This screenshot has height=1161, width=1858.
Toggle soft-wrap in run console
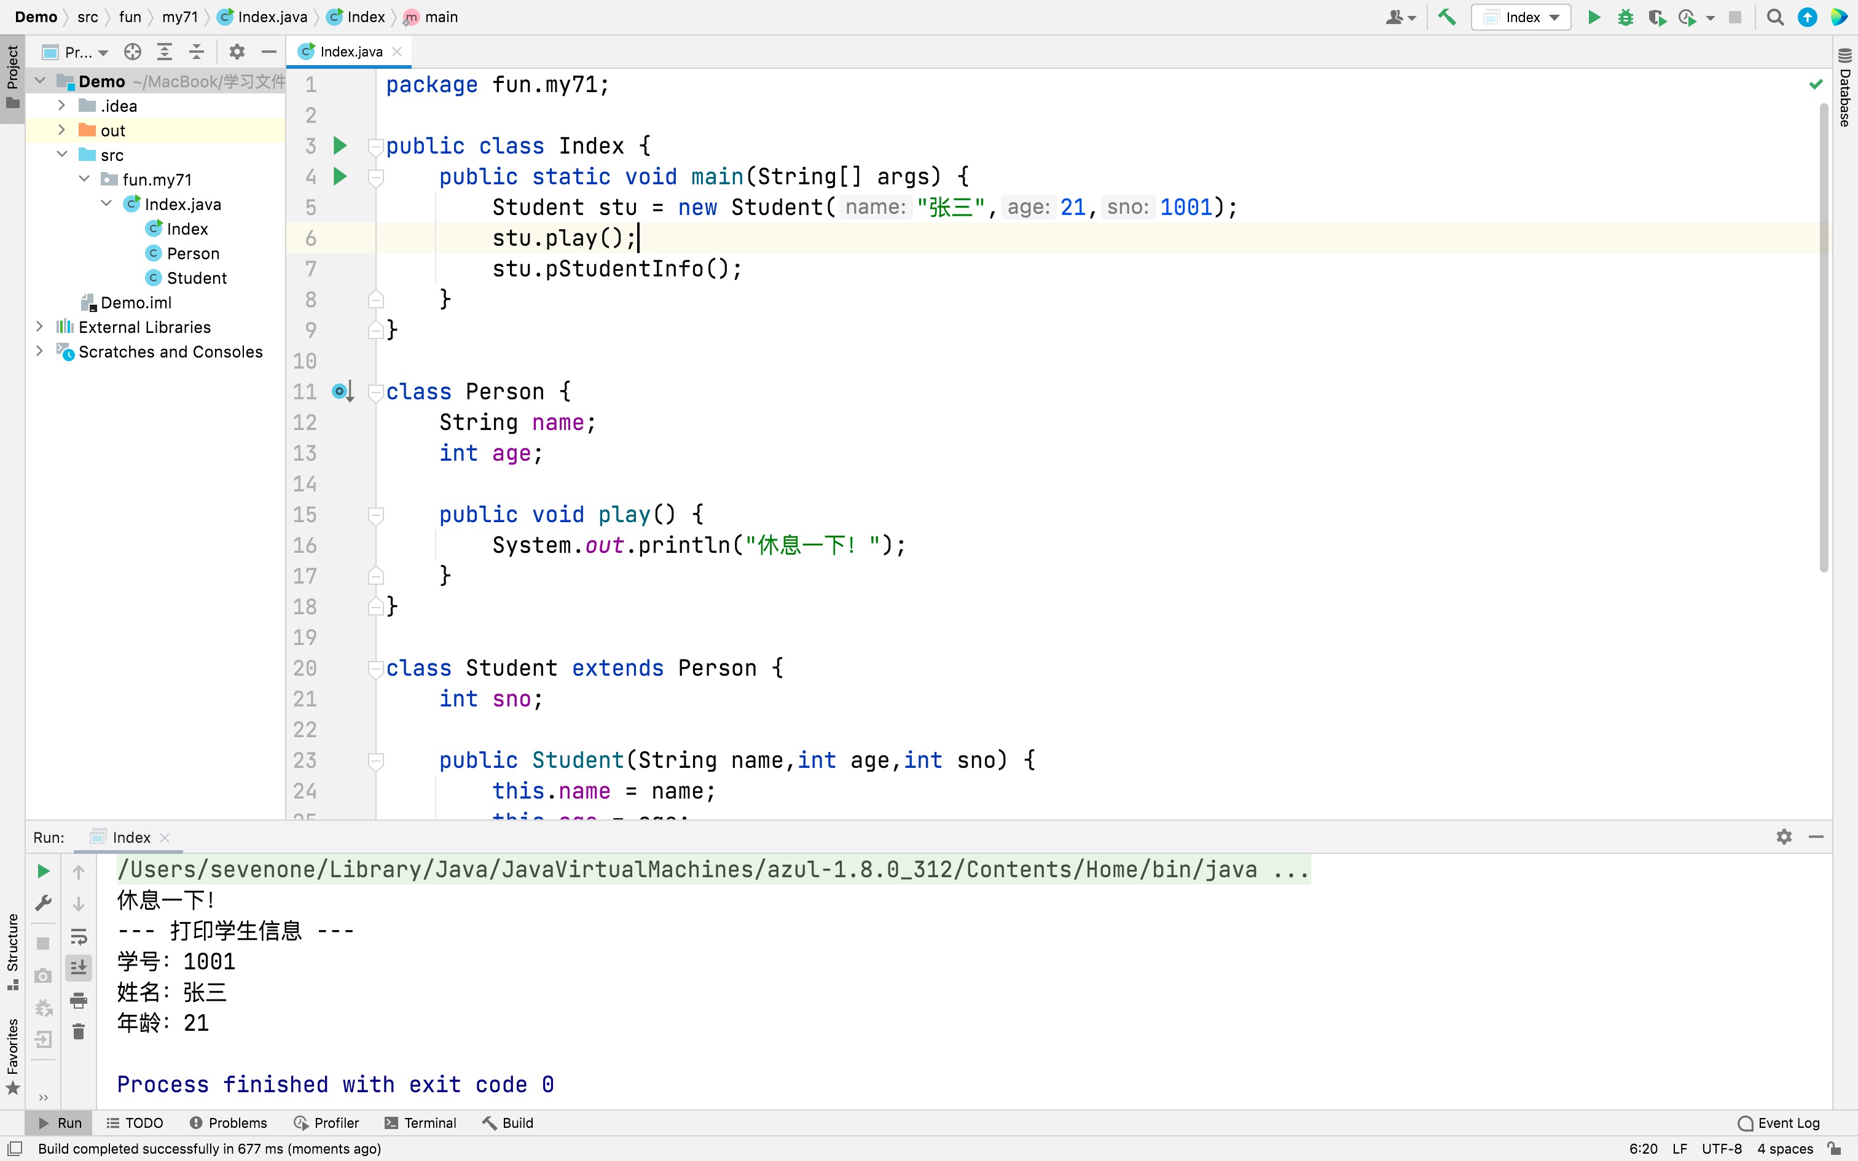[x=78, y=936]
